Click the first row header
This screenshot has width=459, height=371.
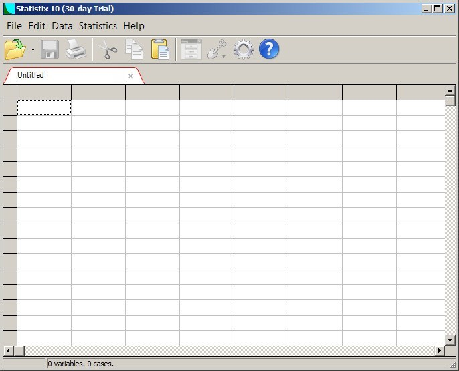click(10, 108)
